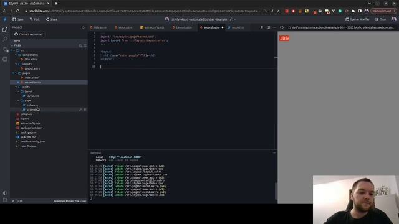The width and height of the screenshot is (399, 224).
Task: Fork the project
Action: (34, 19)
